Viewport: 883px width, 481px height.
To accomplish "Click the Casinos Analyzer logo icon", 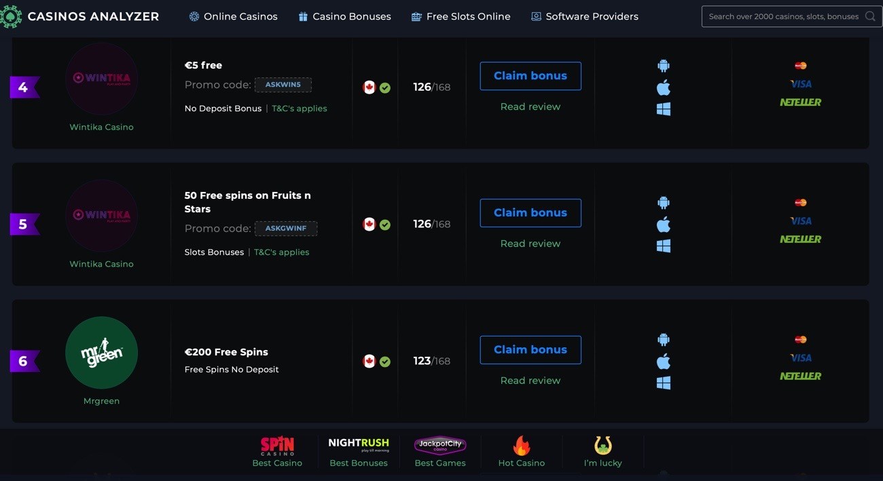I will [10, 16].
